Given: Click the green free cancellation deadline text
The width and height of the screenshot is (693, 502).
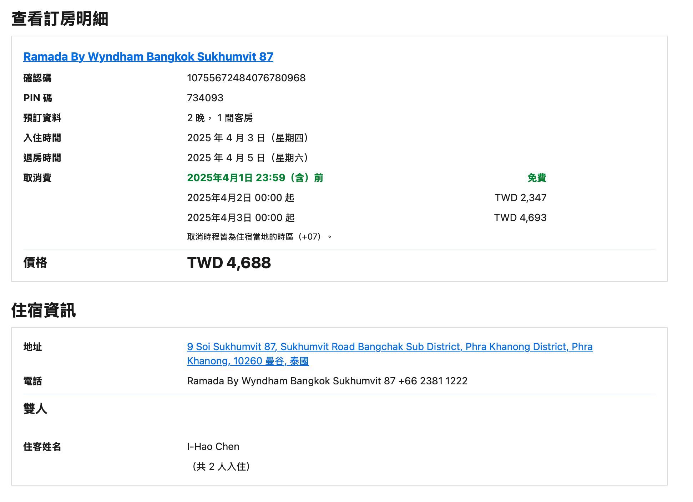Looking at the screenshot, I should click(255, 178).
